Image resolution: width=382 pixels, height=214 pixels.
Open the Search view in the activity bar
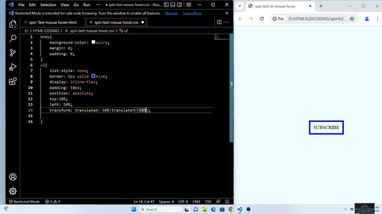tap(13, 38)
